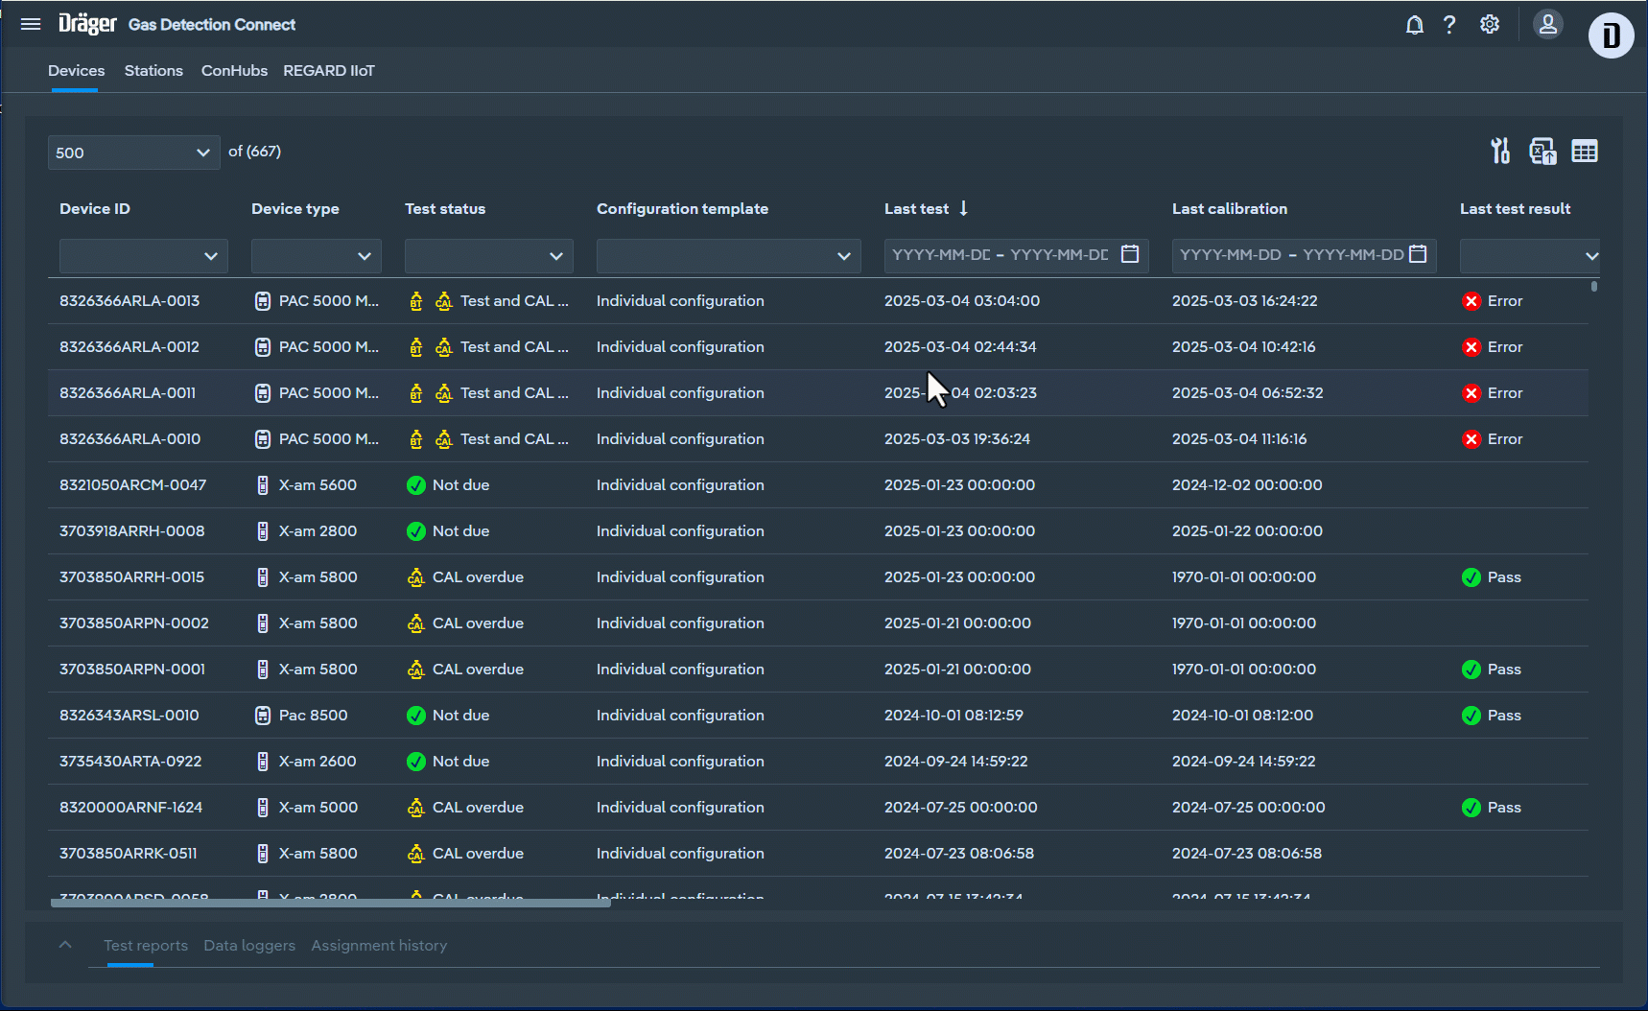This screenshot has width=1648, height=1011.
Task: Open Test status filter dropdown
Action: pyautogui.click(x=488, y=256)
